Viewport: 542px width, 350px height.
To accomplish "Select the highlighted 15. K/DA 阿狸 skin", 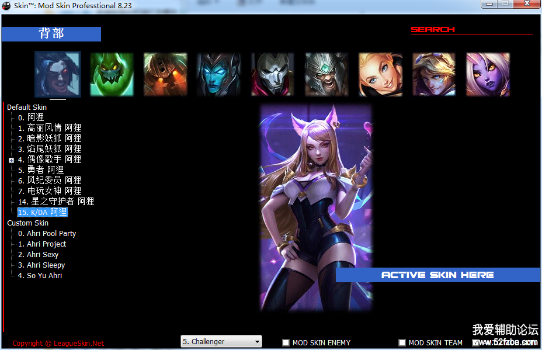I will pos(43,212).
